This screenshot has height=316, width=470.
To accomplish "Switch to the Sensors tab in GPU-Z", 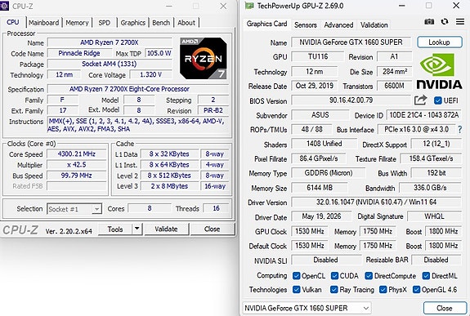I will (x=306, y=24).
